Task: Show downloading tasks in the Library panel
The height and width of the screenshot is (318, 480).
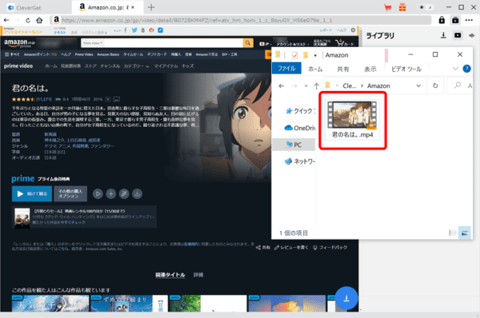Action: [x=443, y=35]
